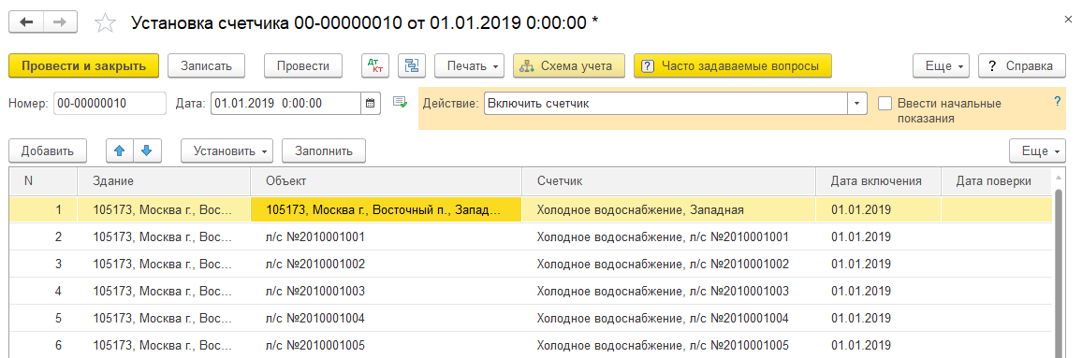Click the Провести button

303,66
